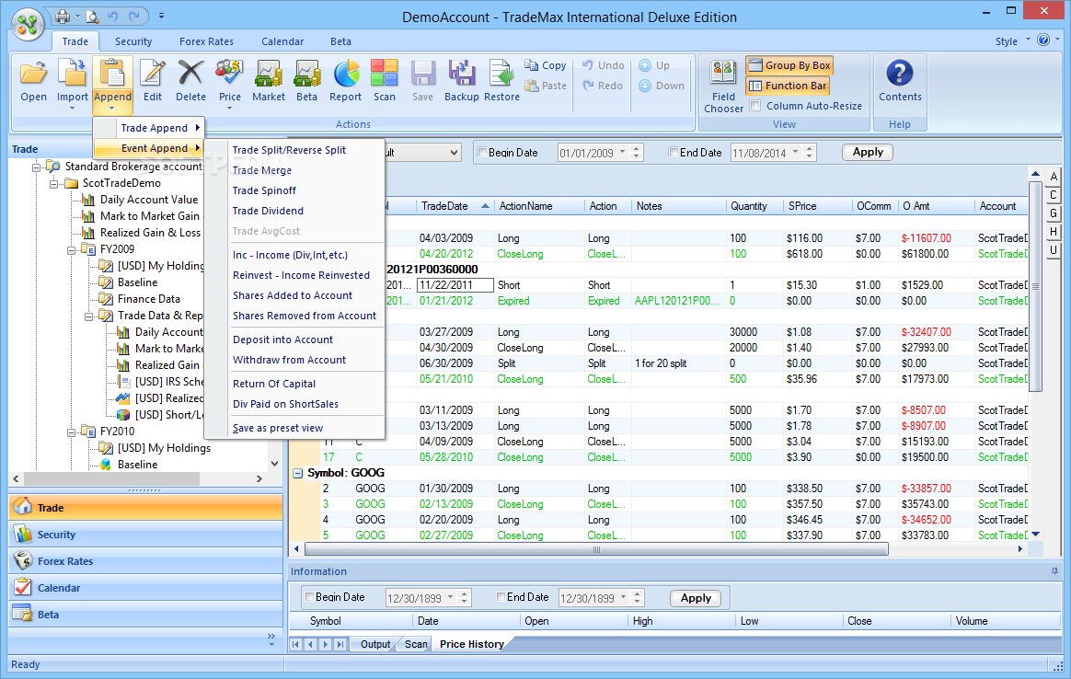Collapse the ScotTradeDemo tree node
Viewport: 1071px width, 679px height.
53,184
